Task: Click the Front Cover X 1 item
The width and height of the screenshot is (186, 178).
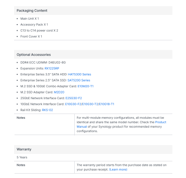Action: pyautogui.click(x=31, y=36)
